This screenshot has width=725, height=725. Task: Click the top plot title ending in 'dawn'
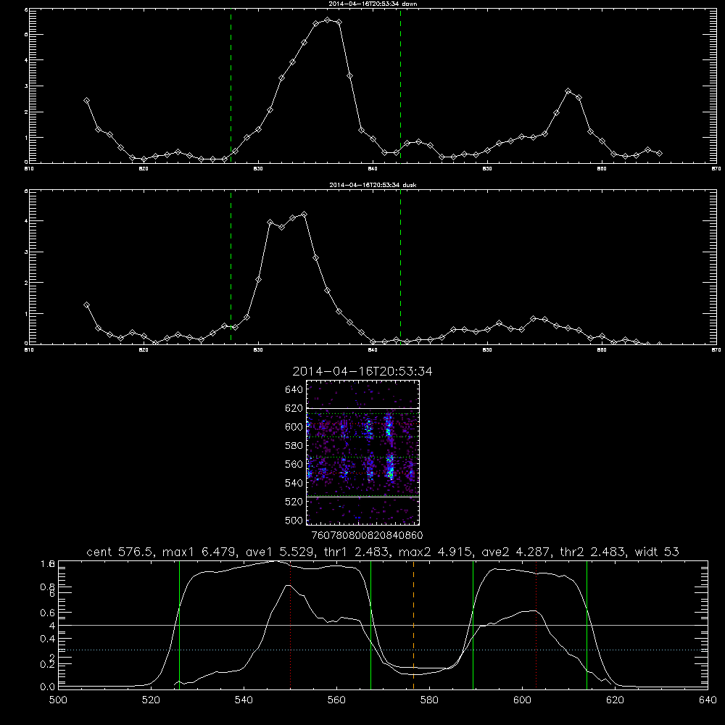373,4
